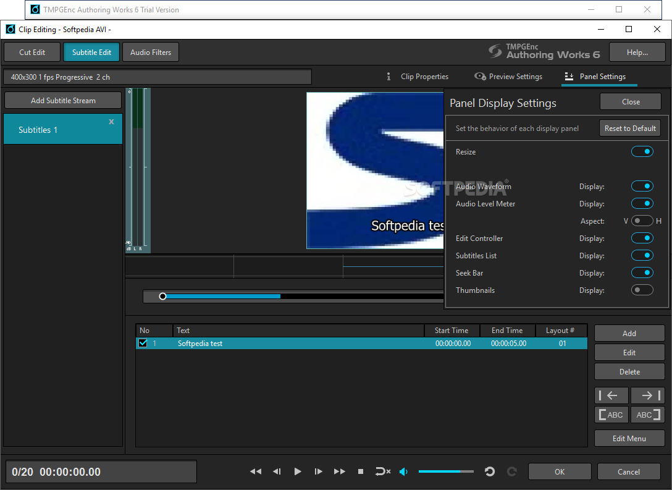The width and height of the screenshot is (672, 490).
Task: Toggle the loop playback icon
Action: pyautogui.click(x=382, y=471)
